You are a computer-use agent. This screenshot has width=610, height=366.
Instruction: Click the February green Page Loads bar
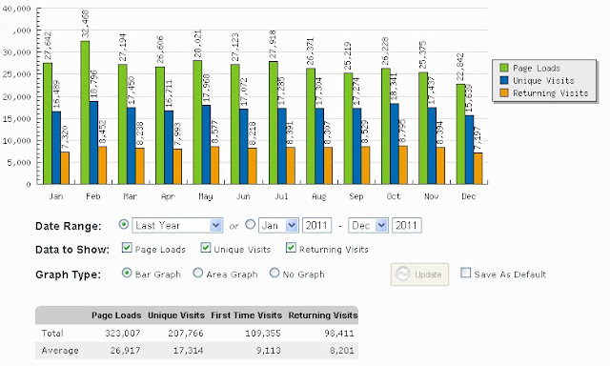point(85,112)
